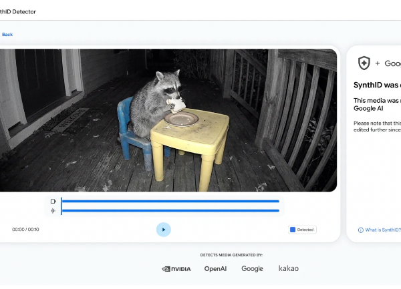Click the audio track waveform icon

click(x=53, y=211)
